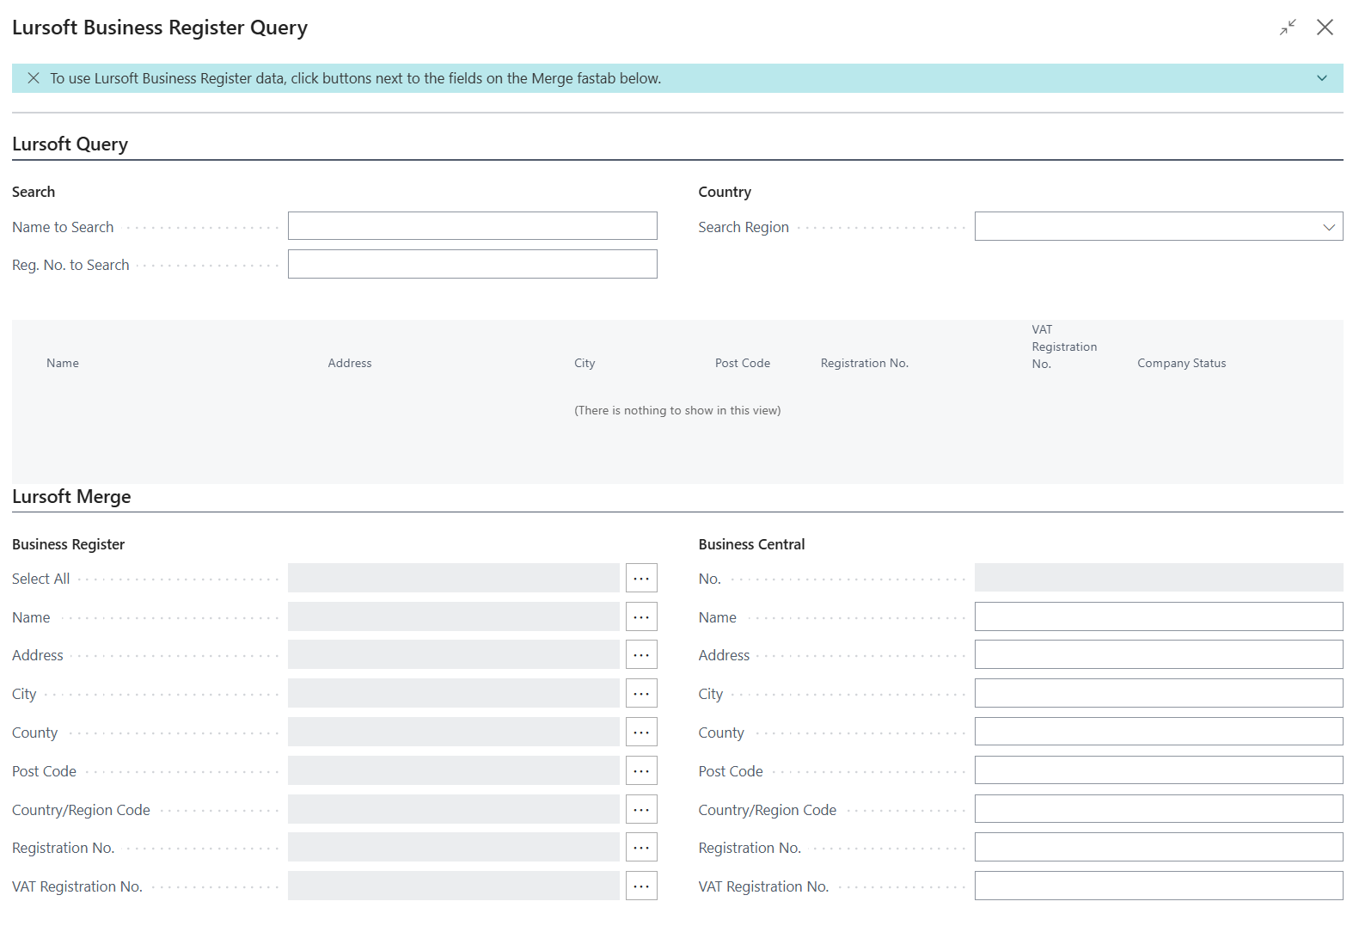Sort by the VAT Registration No. column header

[1064, 346]
